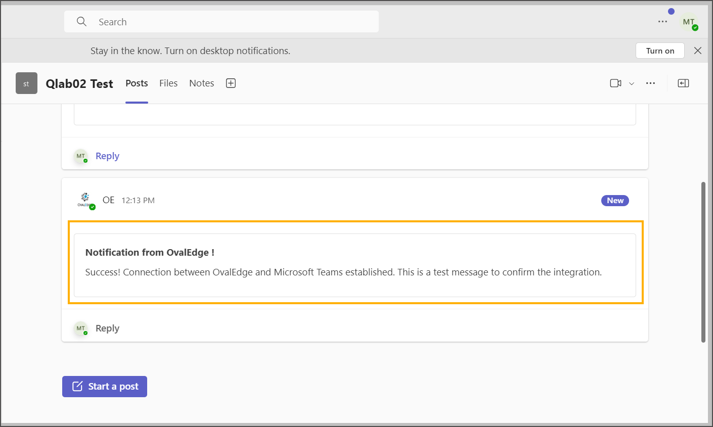Open the Settings and more ellipsis menu
Viewport: 713px width, 427px height.
click(662, 22)
